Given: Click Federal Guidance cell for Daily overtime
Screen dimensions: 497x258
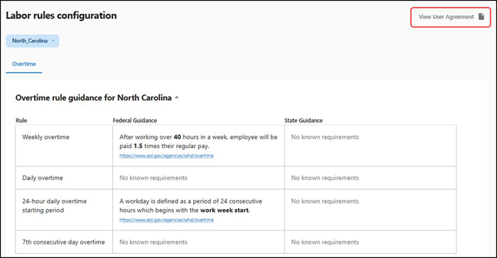Looking at the screenshot, I should click(198, 178).
